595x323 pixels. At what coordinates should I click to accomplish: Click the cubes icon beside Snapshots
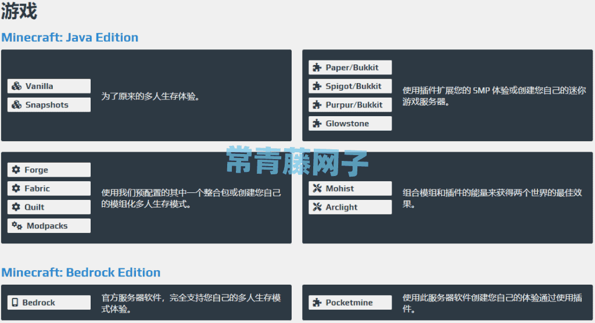pos(16,105)
